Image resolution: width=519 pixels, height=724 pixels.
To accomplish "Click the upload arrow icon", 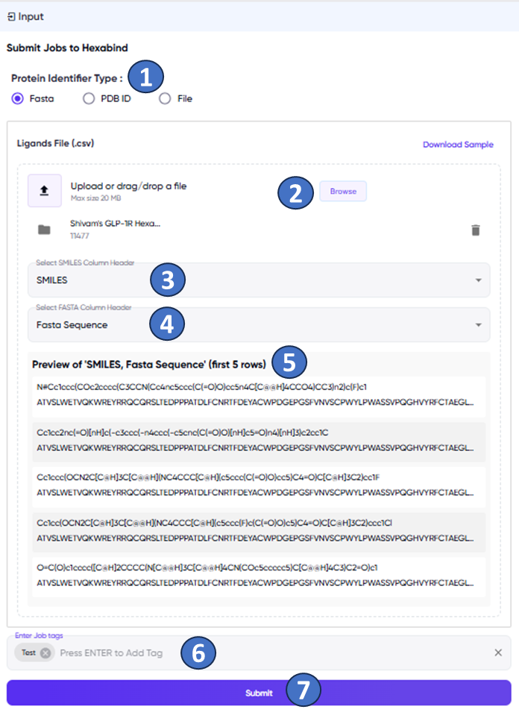I will [x=44, y=191].
